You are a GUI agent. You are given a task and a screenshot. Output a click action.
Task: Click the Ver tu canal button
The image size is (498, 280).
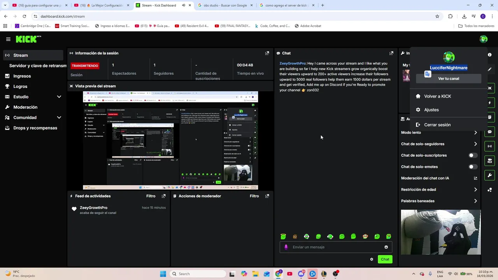[x=449, y=79]
